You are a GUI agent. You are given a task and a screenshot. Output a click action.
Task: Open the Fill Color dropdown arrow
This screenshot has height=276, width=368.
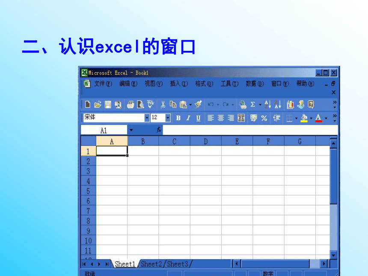click(x=312, y=118)
